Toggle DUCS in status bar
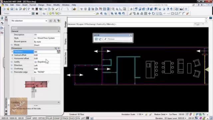This screenshot has height=120, width=213. click(72, 118)
